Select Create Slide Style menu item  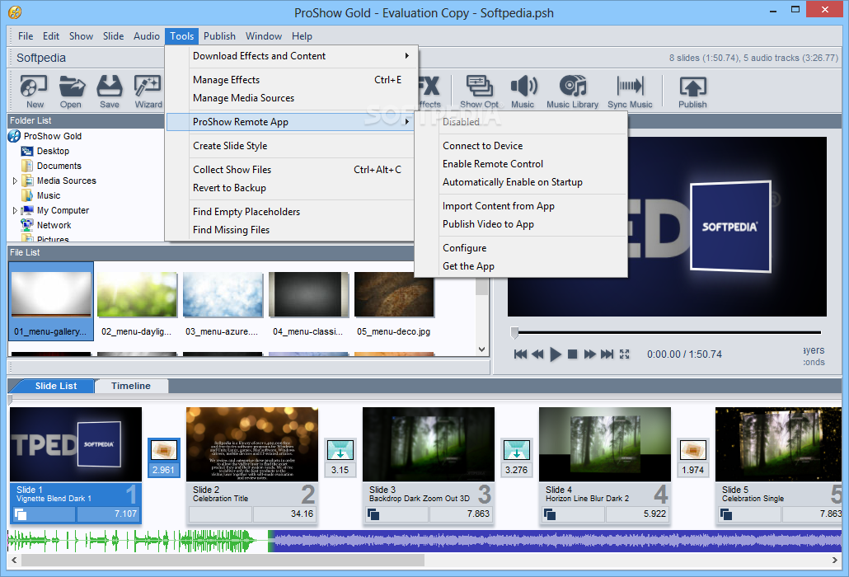[291, 146]
